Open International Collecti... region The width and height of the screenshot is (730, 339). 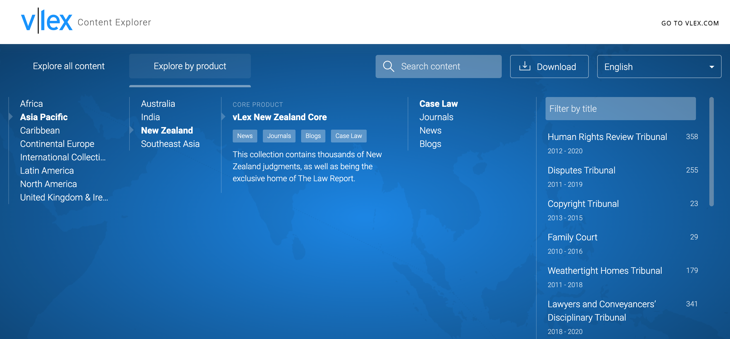coord(63,157)
